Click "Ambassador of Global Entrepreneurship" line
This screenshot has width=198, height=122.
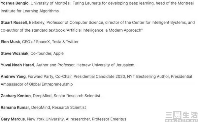coord(37,84)
